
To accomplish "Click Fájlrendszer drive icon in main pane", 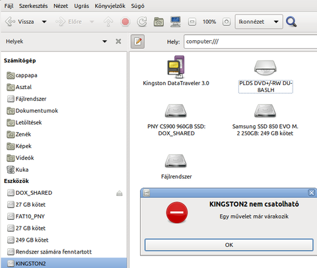I will [x=176, y=161].
